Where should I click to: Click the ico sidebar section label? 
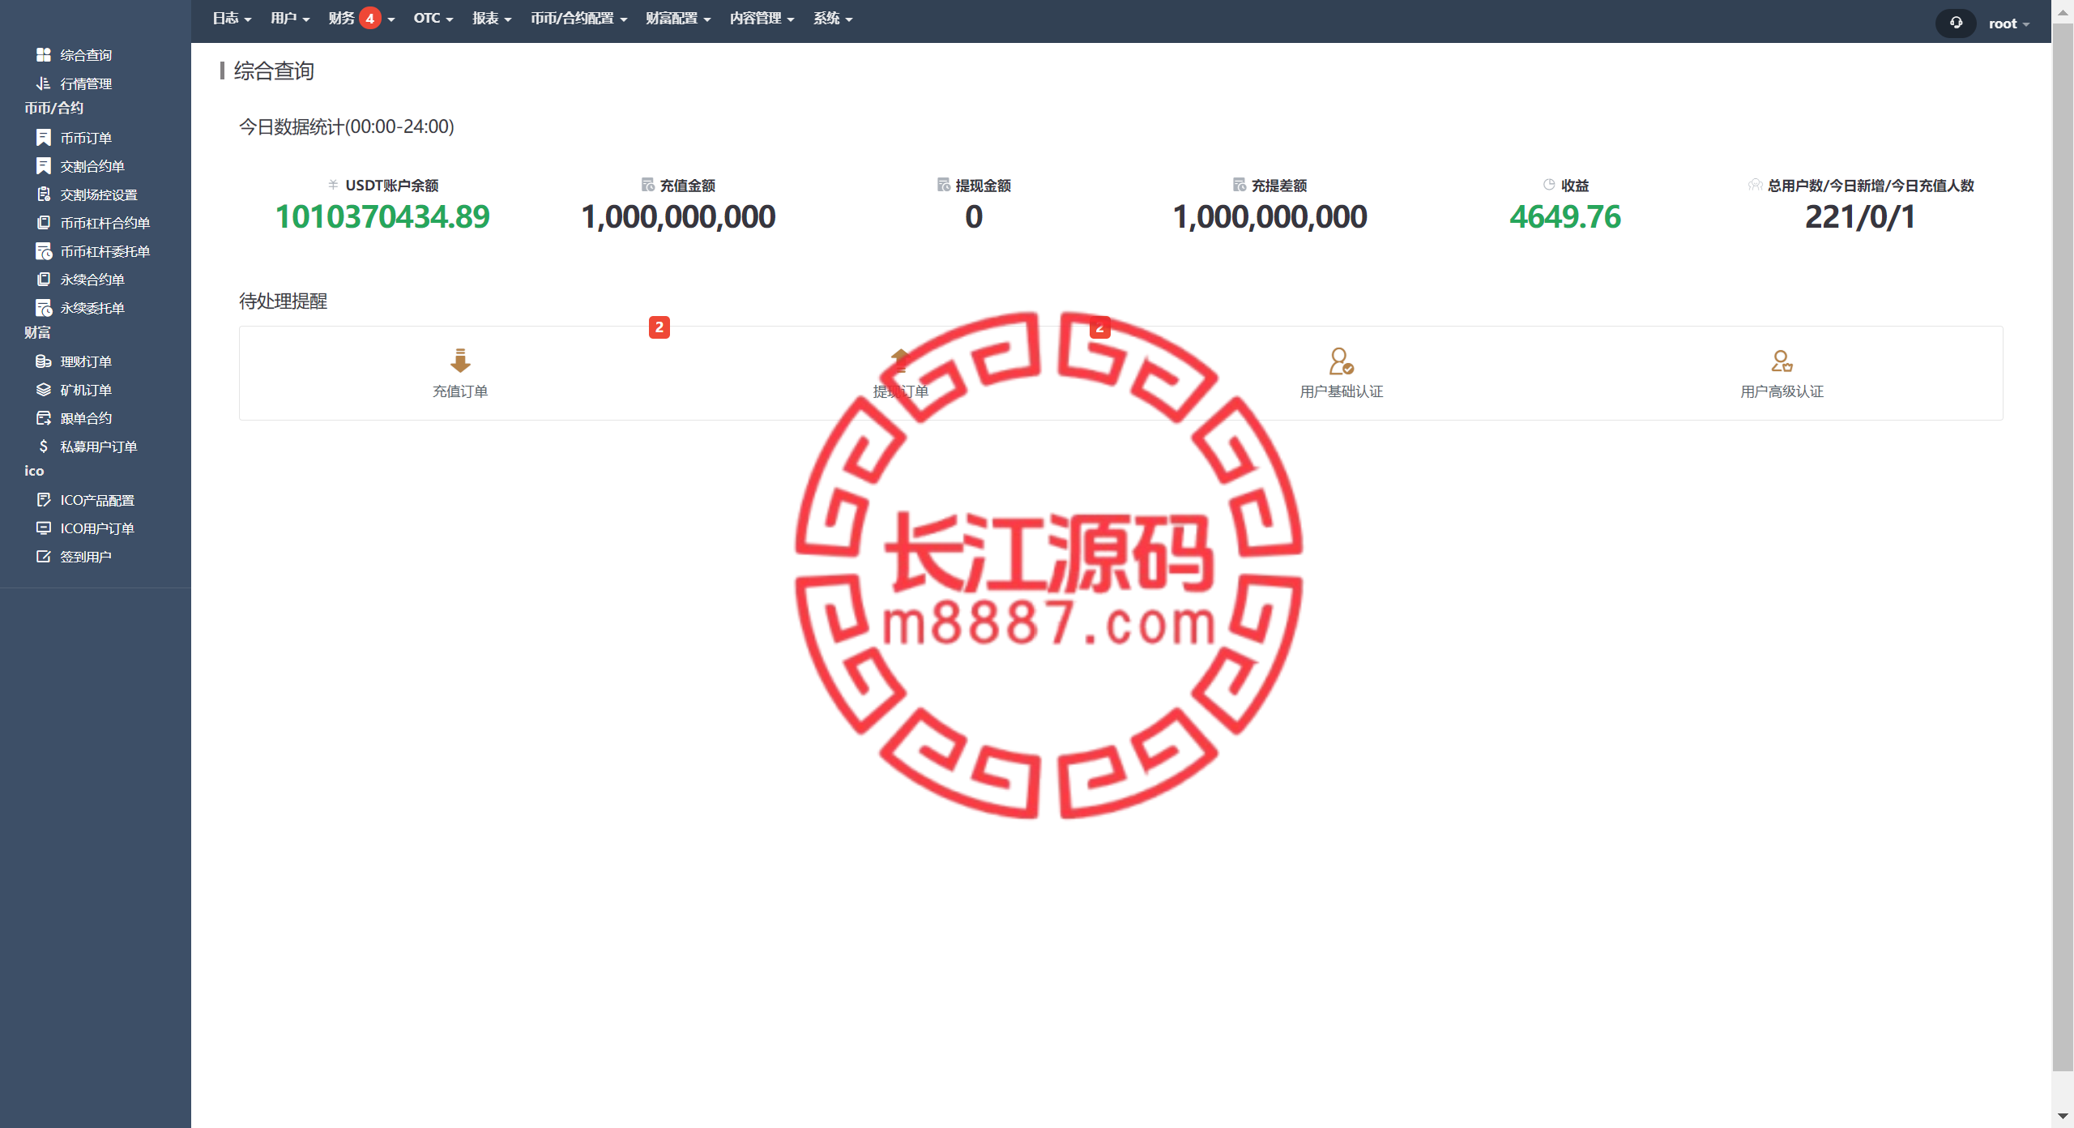34,471
